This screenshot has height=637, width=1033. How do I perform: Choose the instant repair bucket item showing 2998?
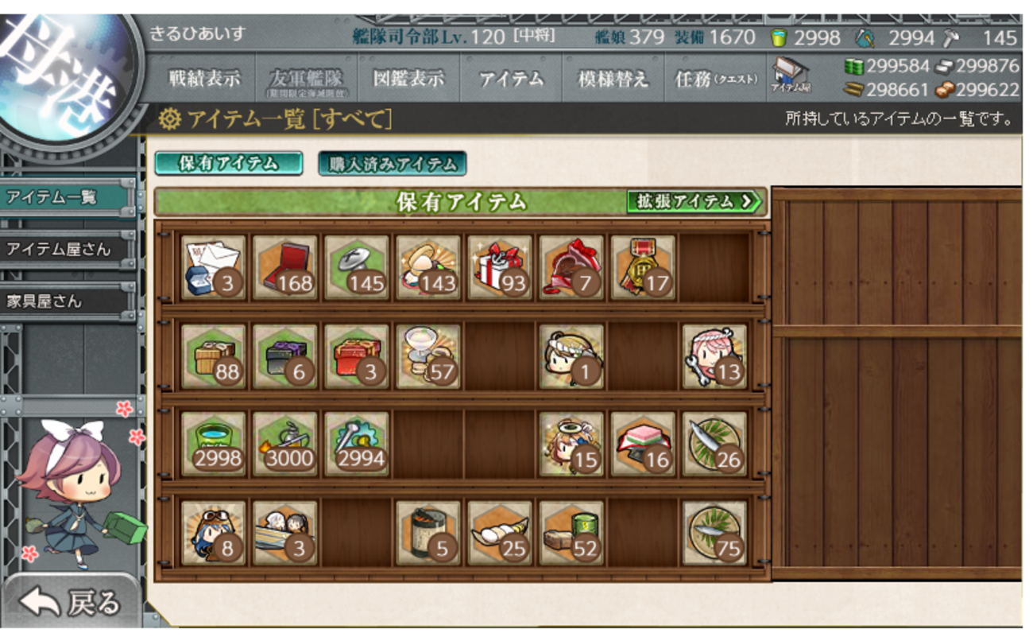pos(214,444)
